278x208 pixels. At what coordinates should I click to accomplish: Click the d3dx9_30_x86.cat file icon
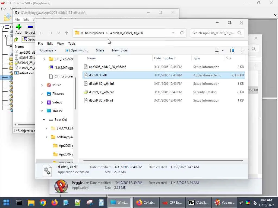click(86, 92)
